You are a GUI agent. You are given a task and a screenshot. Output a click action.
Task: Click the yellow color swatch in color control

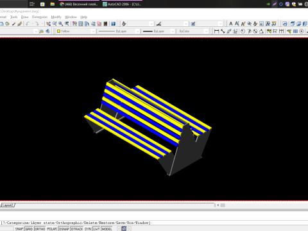click(58, 31)
